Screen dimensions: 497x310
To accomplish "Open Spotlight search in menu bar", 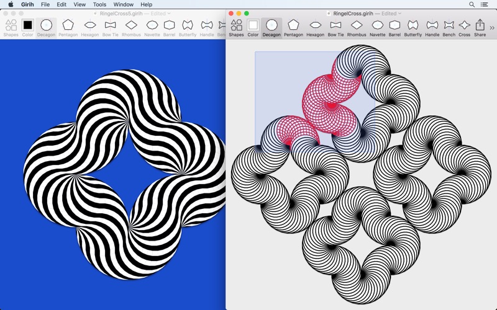I will click(472, 4).
